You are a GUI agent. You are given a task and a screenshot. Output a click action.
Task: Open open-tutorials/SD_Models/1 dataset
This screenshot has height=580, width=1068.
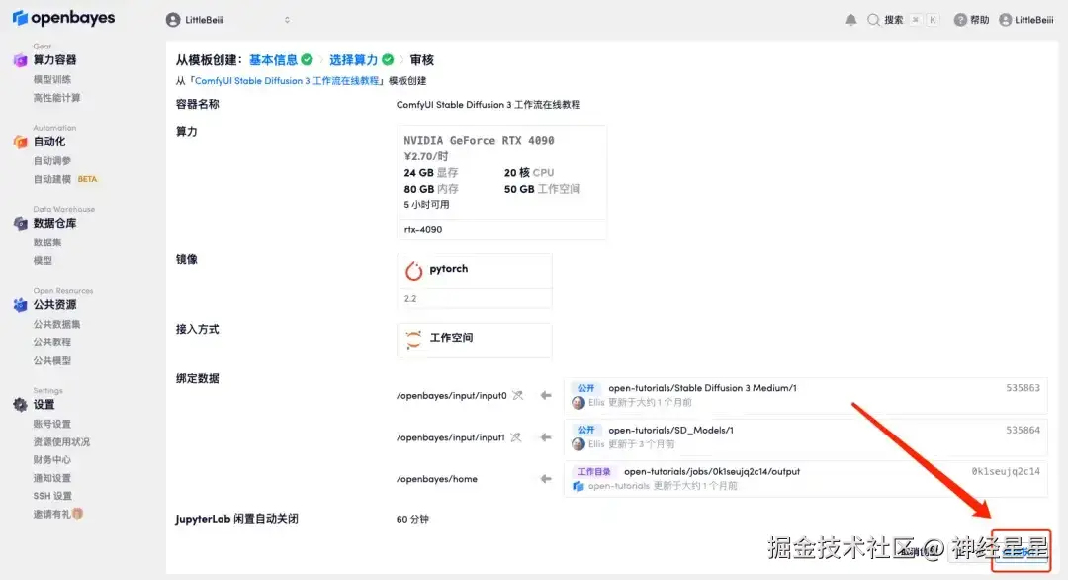tap(670, 431)
